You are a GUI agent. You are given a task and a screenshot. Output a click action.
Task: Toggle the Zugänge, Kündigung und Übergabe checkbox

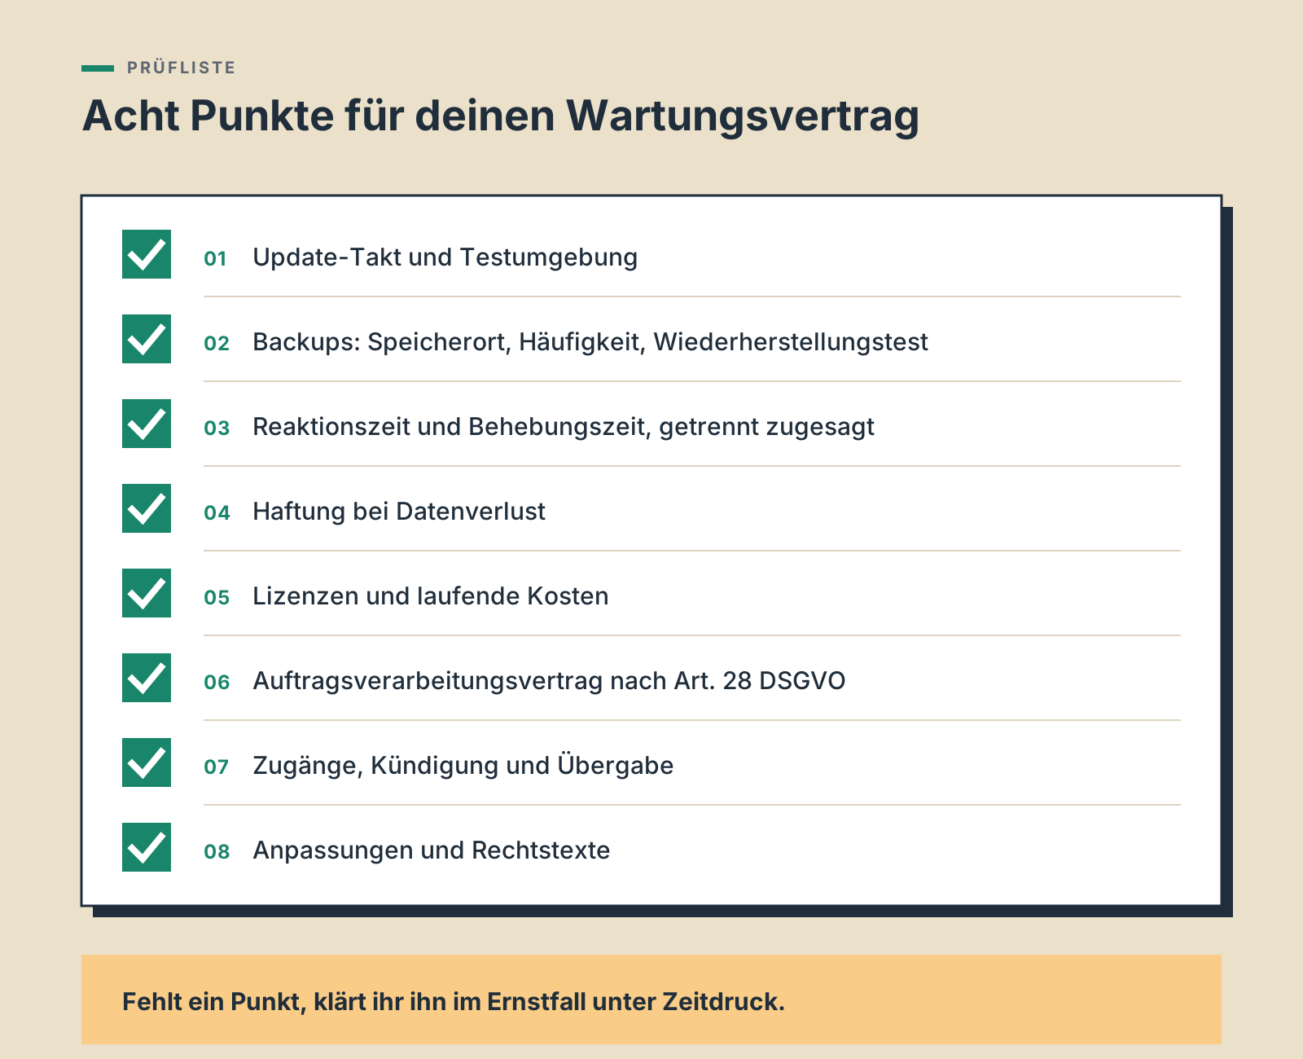tap(147, 762)
